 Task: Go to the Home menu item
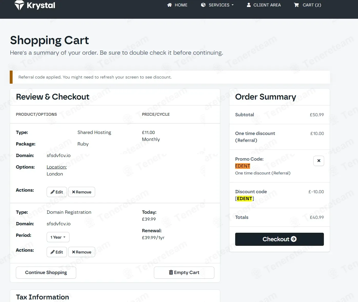click(x=177, y=5)
